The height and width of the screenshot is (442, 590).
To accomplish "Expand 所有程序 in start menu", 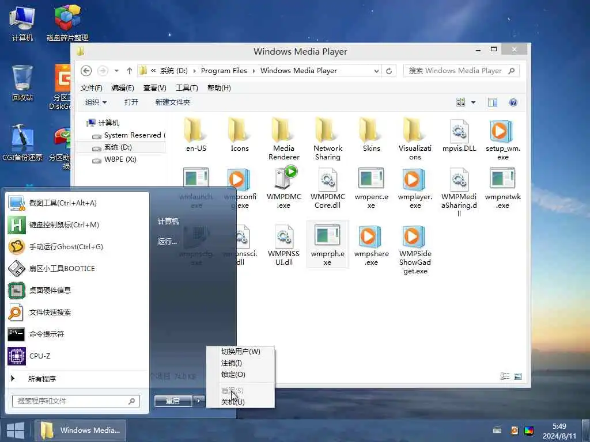I will [x=77, y=379].
